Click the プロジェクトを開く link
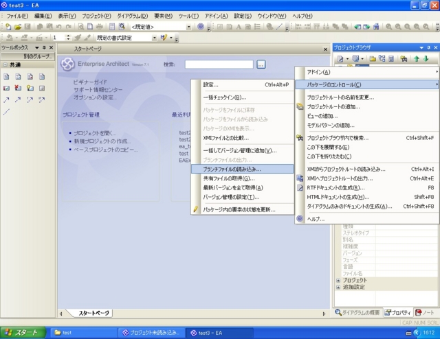Screen dimensions: 440x339 click(x=95, y=133)
